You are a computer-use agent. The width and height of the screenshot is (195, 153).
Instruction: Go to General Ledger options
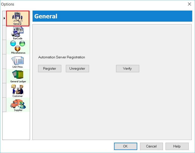pyautogui.click(x=18, y=76)
